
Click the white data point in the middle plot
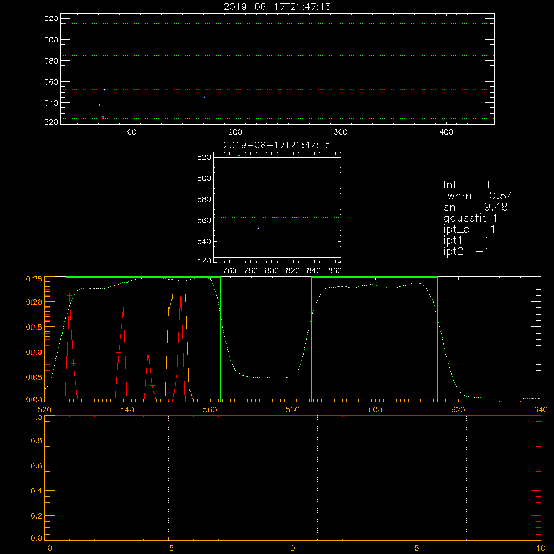pos(258,229)
